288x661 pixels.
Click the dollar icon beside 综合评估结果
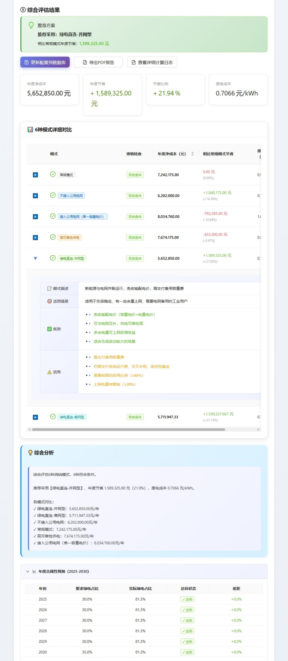(23, 10)
